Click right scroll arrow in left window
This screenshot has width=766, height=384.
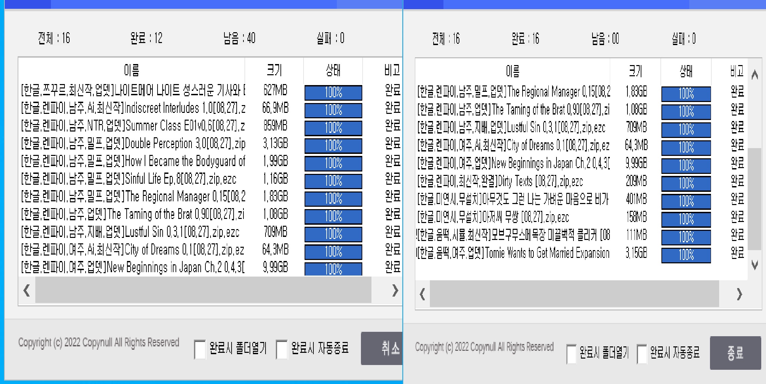pyautogui.click(x=395, y=290)
